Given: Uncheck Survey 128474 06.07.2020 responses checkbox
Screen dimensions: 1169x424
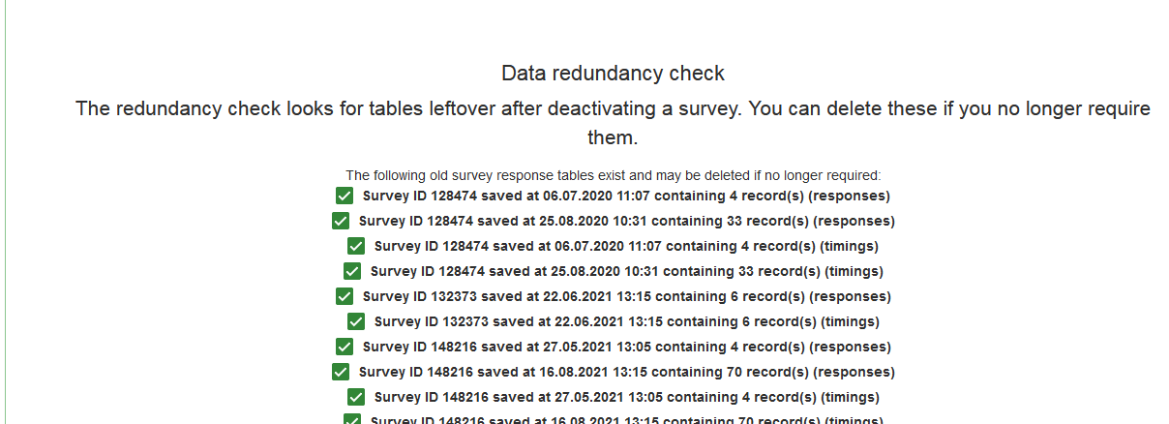Looking at the screenshot, I should (344, 196).
